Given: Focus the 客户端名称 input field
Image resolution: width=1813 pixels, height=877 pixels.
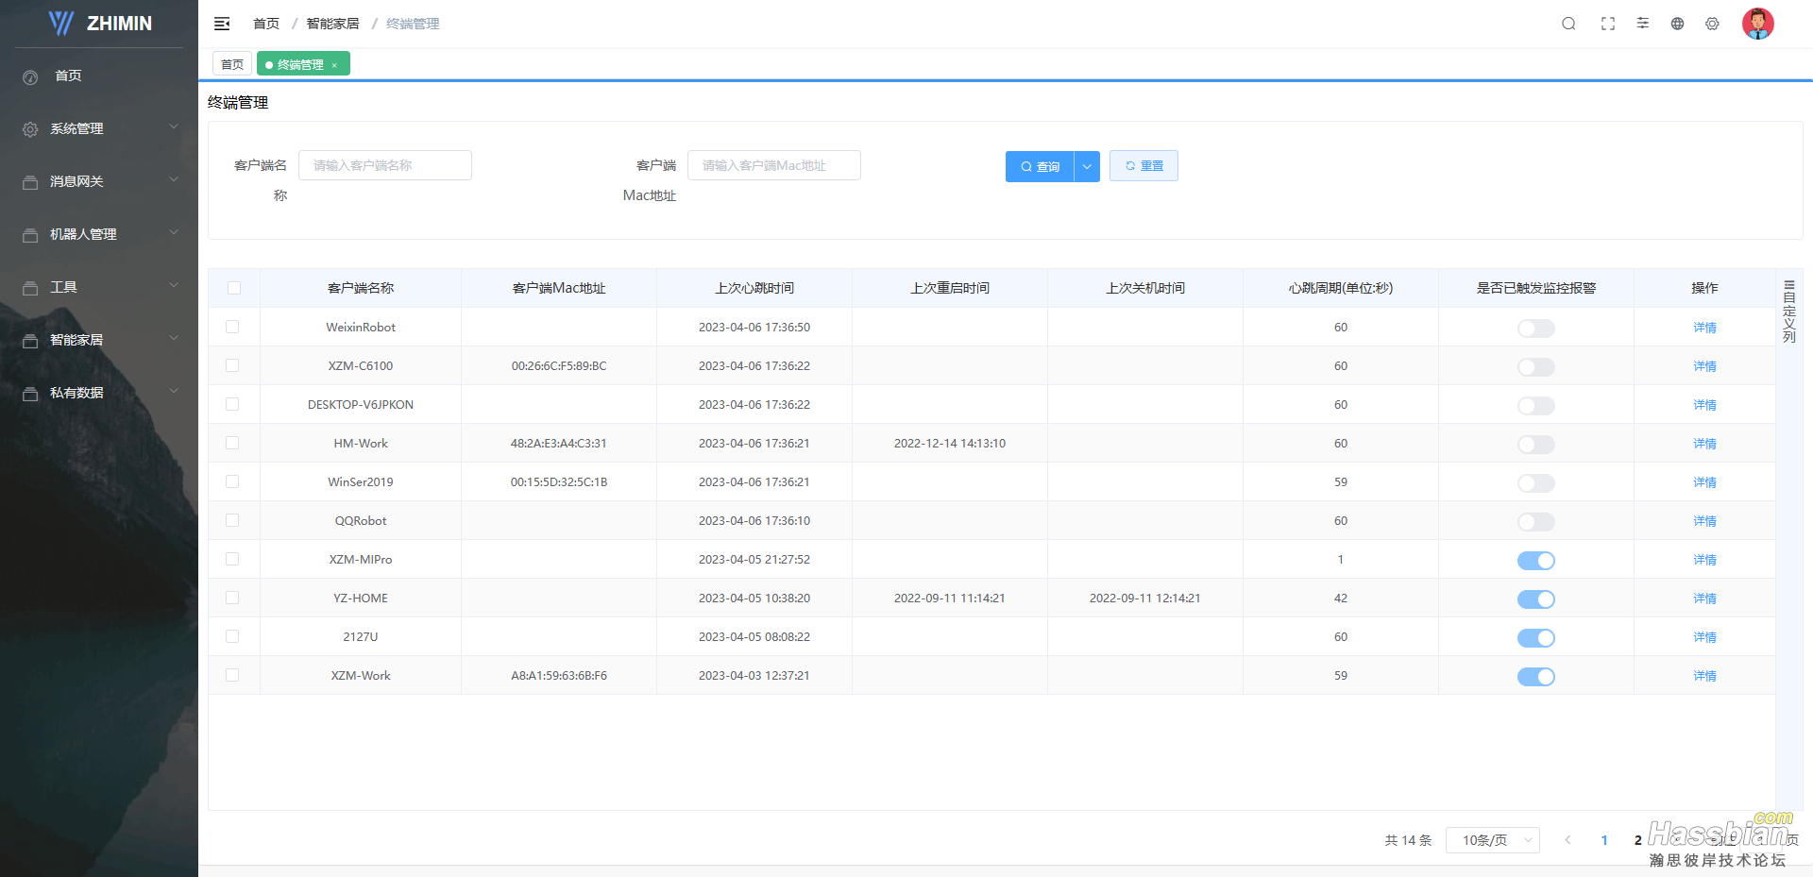Looking at the screenshot, I should 385,165.
